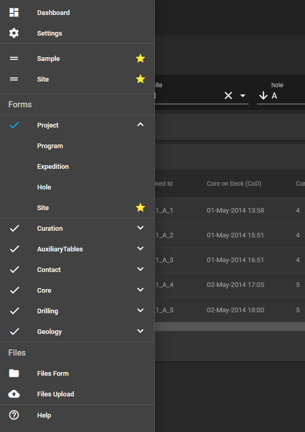Select the Program menu entry

(x=50, y=146)
